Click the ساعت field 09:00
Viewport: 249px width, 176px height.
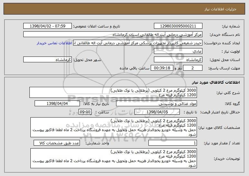point(85,112)
